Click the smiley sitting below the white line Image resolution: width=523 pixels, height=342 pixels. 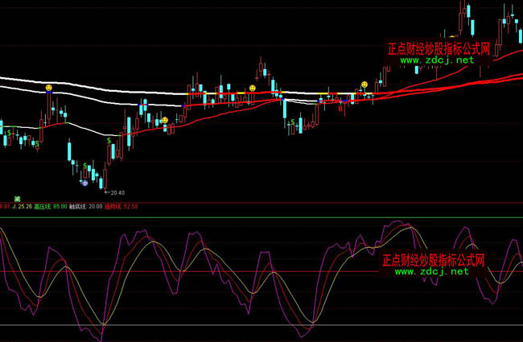[x=164, y=121]
